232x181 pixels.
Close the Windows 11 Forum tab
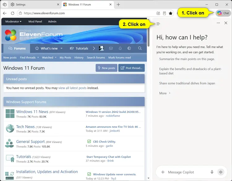pos(110,5)
